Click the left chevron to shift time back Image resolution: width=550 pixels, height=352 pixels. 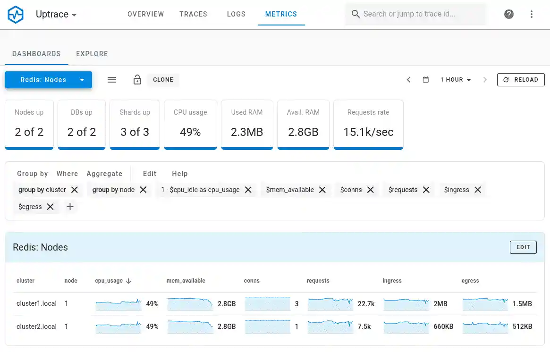pyautogui.click(x=409, y=80)
